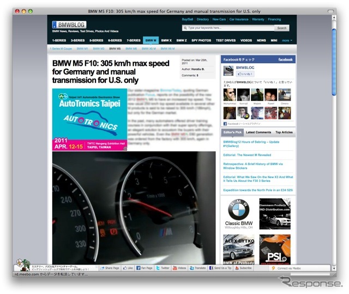The height and width of the screenshot is (294, 349).
Task: Open Brief History of BMW Window Stickers article
Action: [x=253, y=166]
